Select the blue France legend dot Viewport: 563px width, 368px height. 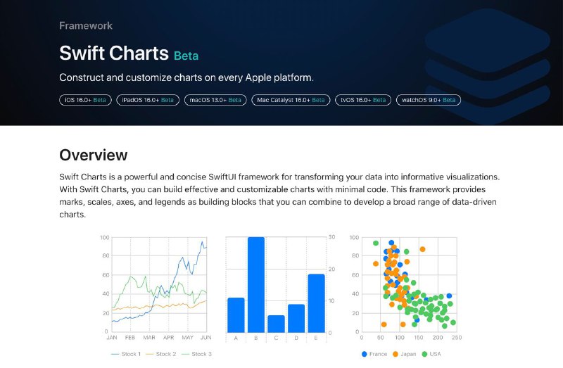pos(365,354)
